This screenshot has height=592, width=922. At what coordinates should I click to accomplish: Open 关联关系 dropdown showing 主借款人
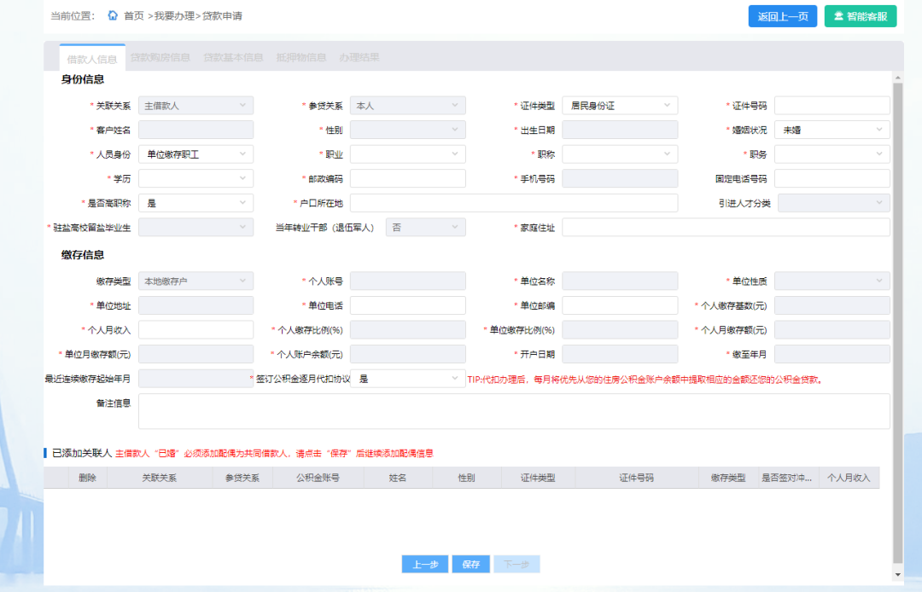click(195, 106)
